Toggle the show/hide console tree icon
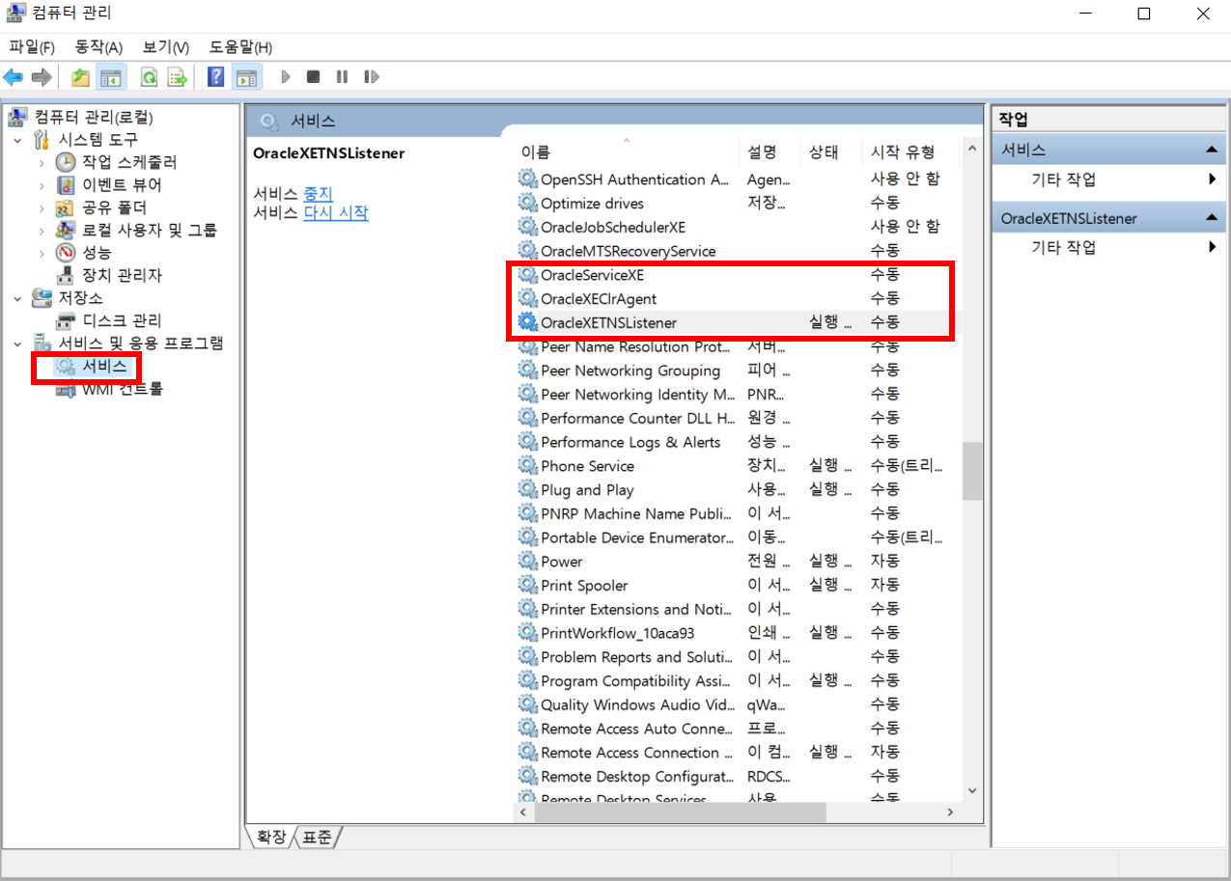This screenshot has width=1231, height=881. (x=110, y=76)
